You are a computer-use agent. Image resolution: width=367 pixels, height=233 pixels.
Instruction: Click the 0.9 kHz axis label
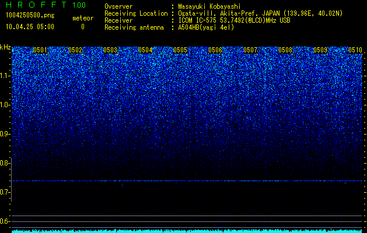pos(5,134)
